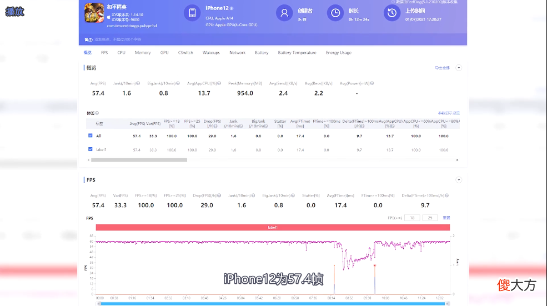This screenshot has width=547, height=306.
Task: Toggle the label1 row checkbox
Action: (x=91, y=149)
